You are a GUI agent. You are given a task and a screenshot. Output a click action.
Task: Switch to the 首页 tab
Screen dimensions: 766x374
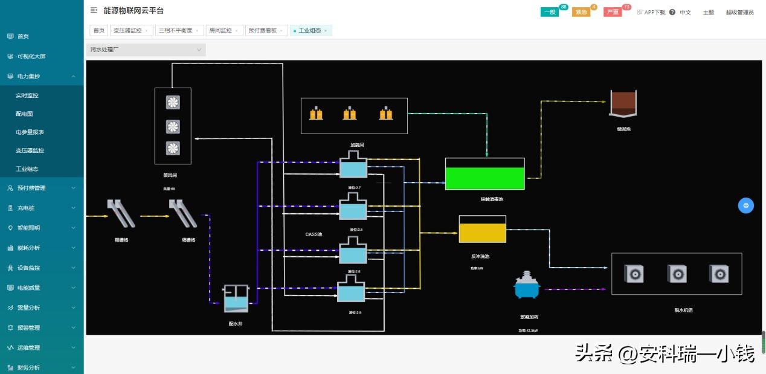tap(98, 30)
